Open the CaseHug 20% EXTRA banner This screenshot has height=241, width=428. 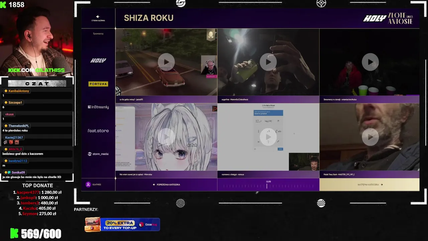pyautogui.click(x=122, y=224)
